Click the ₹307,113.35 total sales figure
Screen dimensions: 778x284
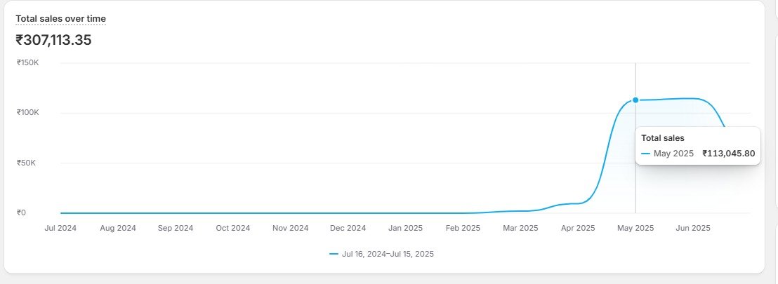53,40
